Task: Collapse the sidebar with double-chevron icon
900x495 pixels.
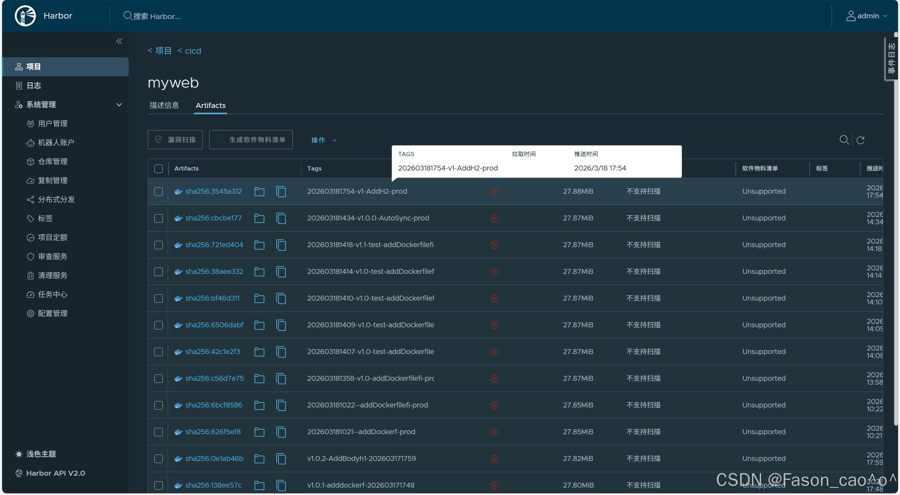Action: point(119,41)
